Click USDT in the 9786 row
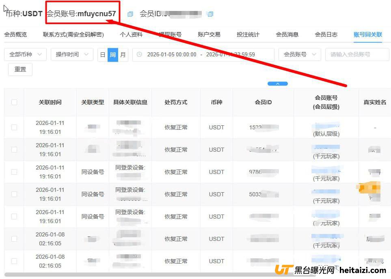Image resolution: width=391 pixels, height=279 pixels. [216, 172]
